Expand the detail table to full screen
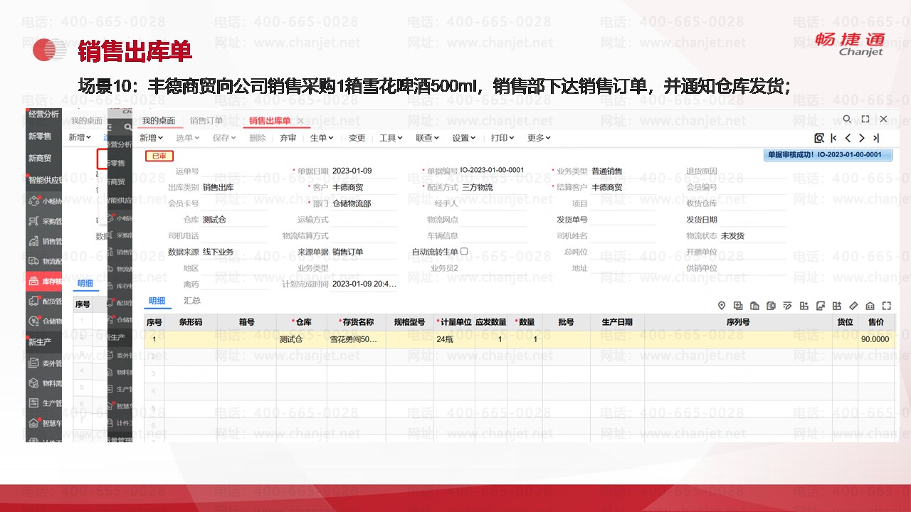Image resolution: width=911 pixels, height=512 pixels. [x=887, y=306]
